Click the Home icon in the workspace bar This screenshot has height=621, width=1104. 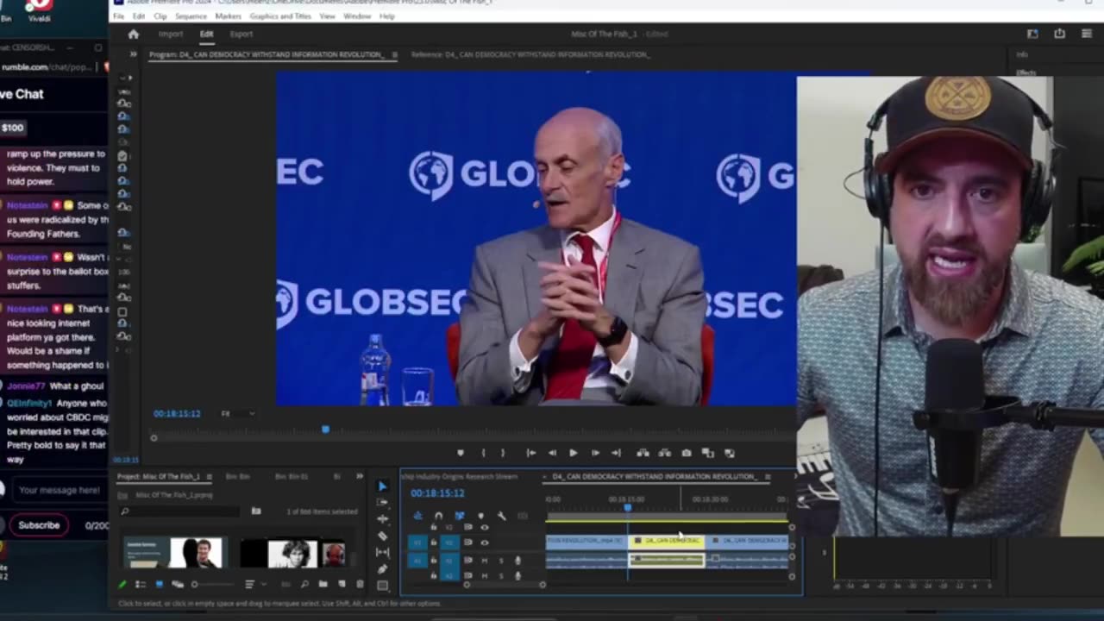[134, 34]
